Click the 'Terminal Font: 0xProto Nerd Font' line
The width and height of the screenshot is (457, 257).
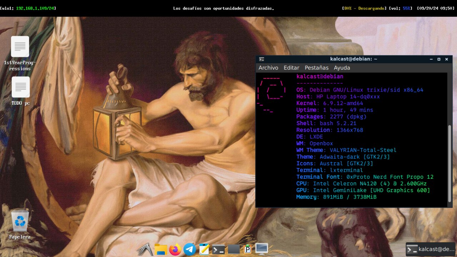[x=365, y=177]
